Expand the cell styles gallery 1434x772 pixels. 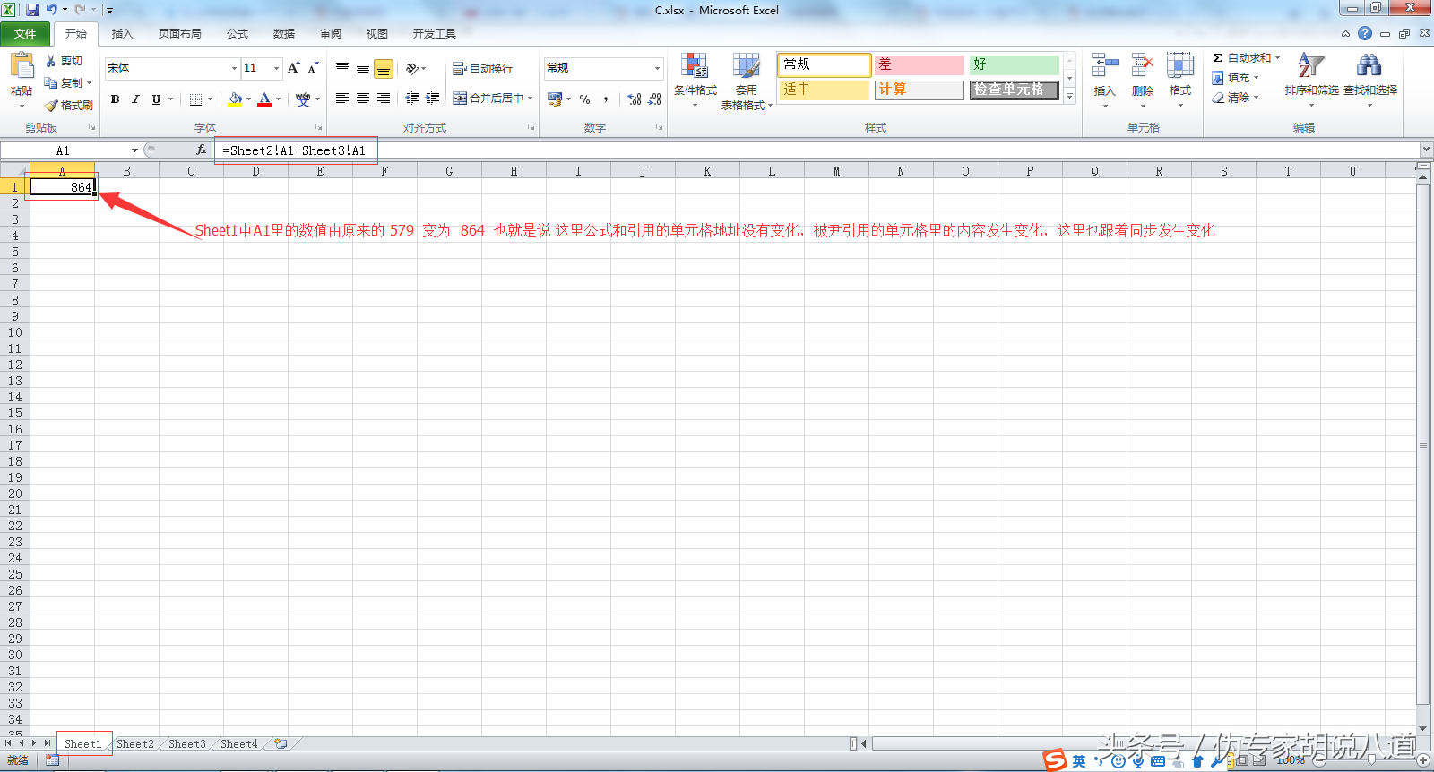click(x=1069, y=97)
